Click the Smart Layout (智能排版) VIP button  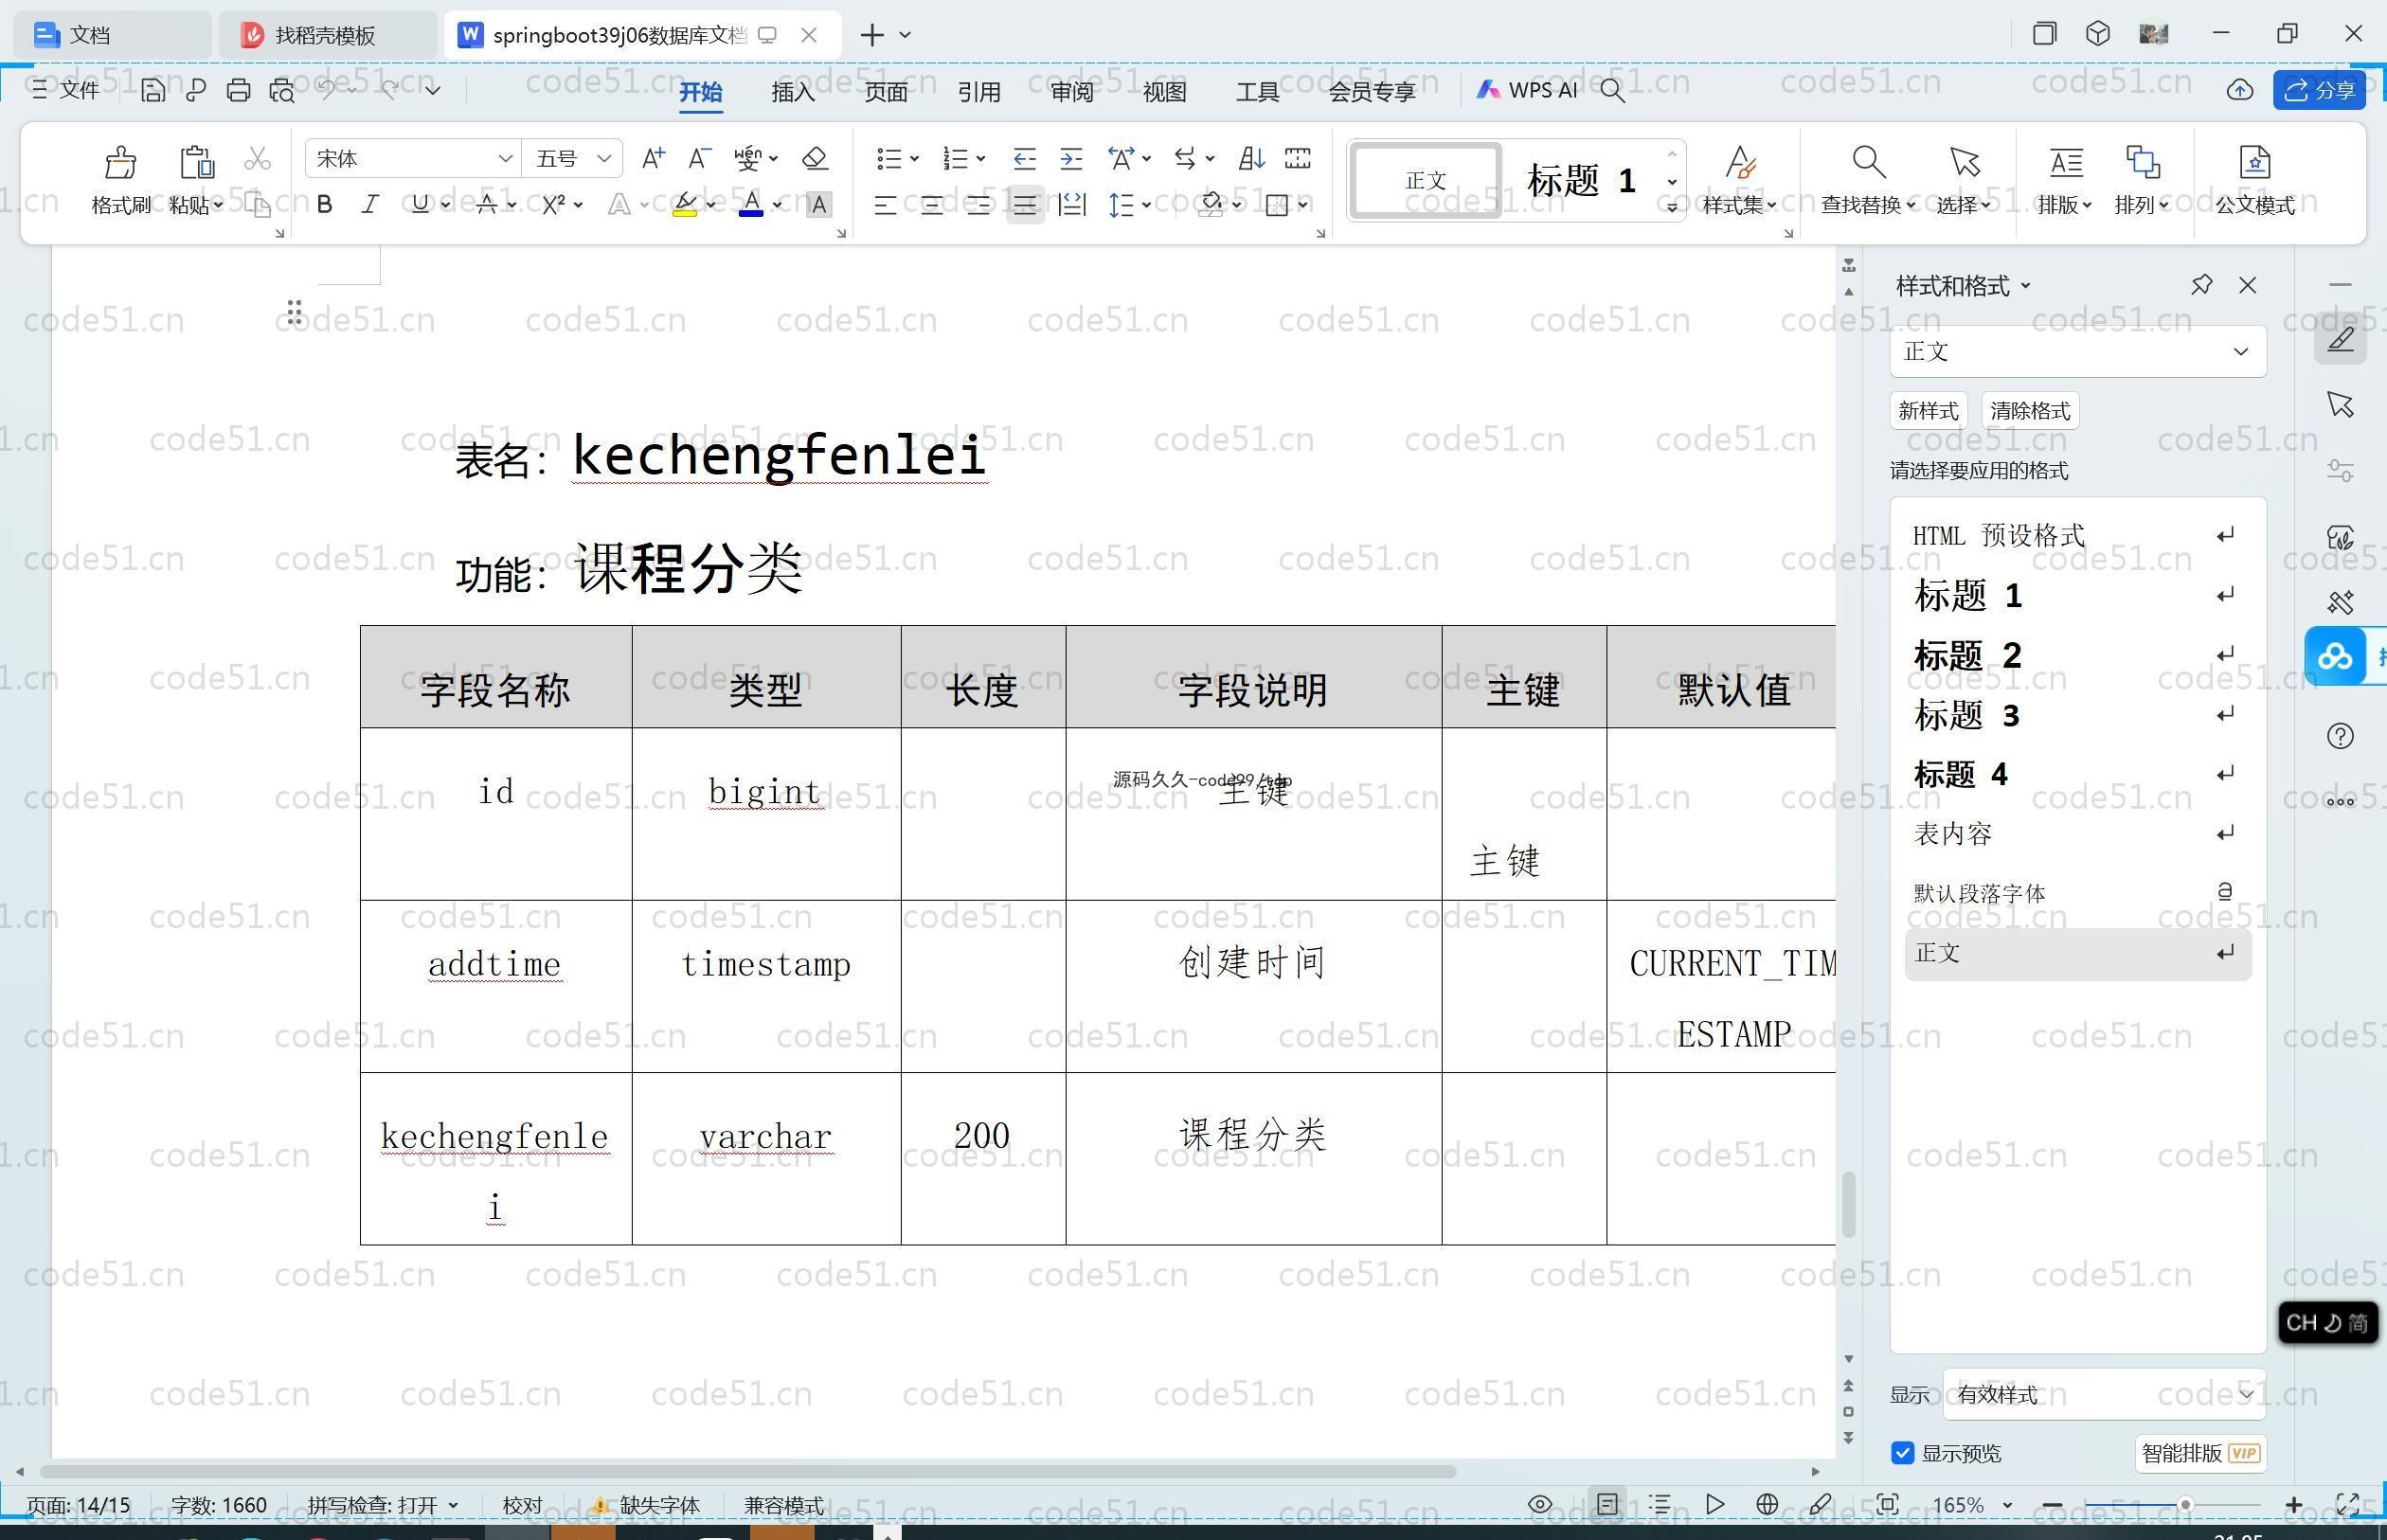2201,1453
